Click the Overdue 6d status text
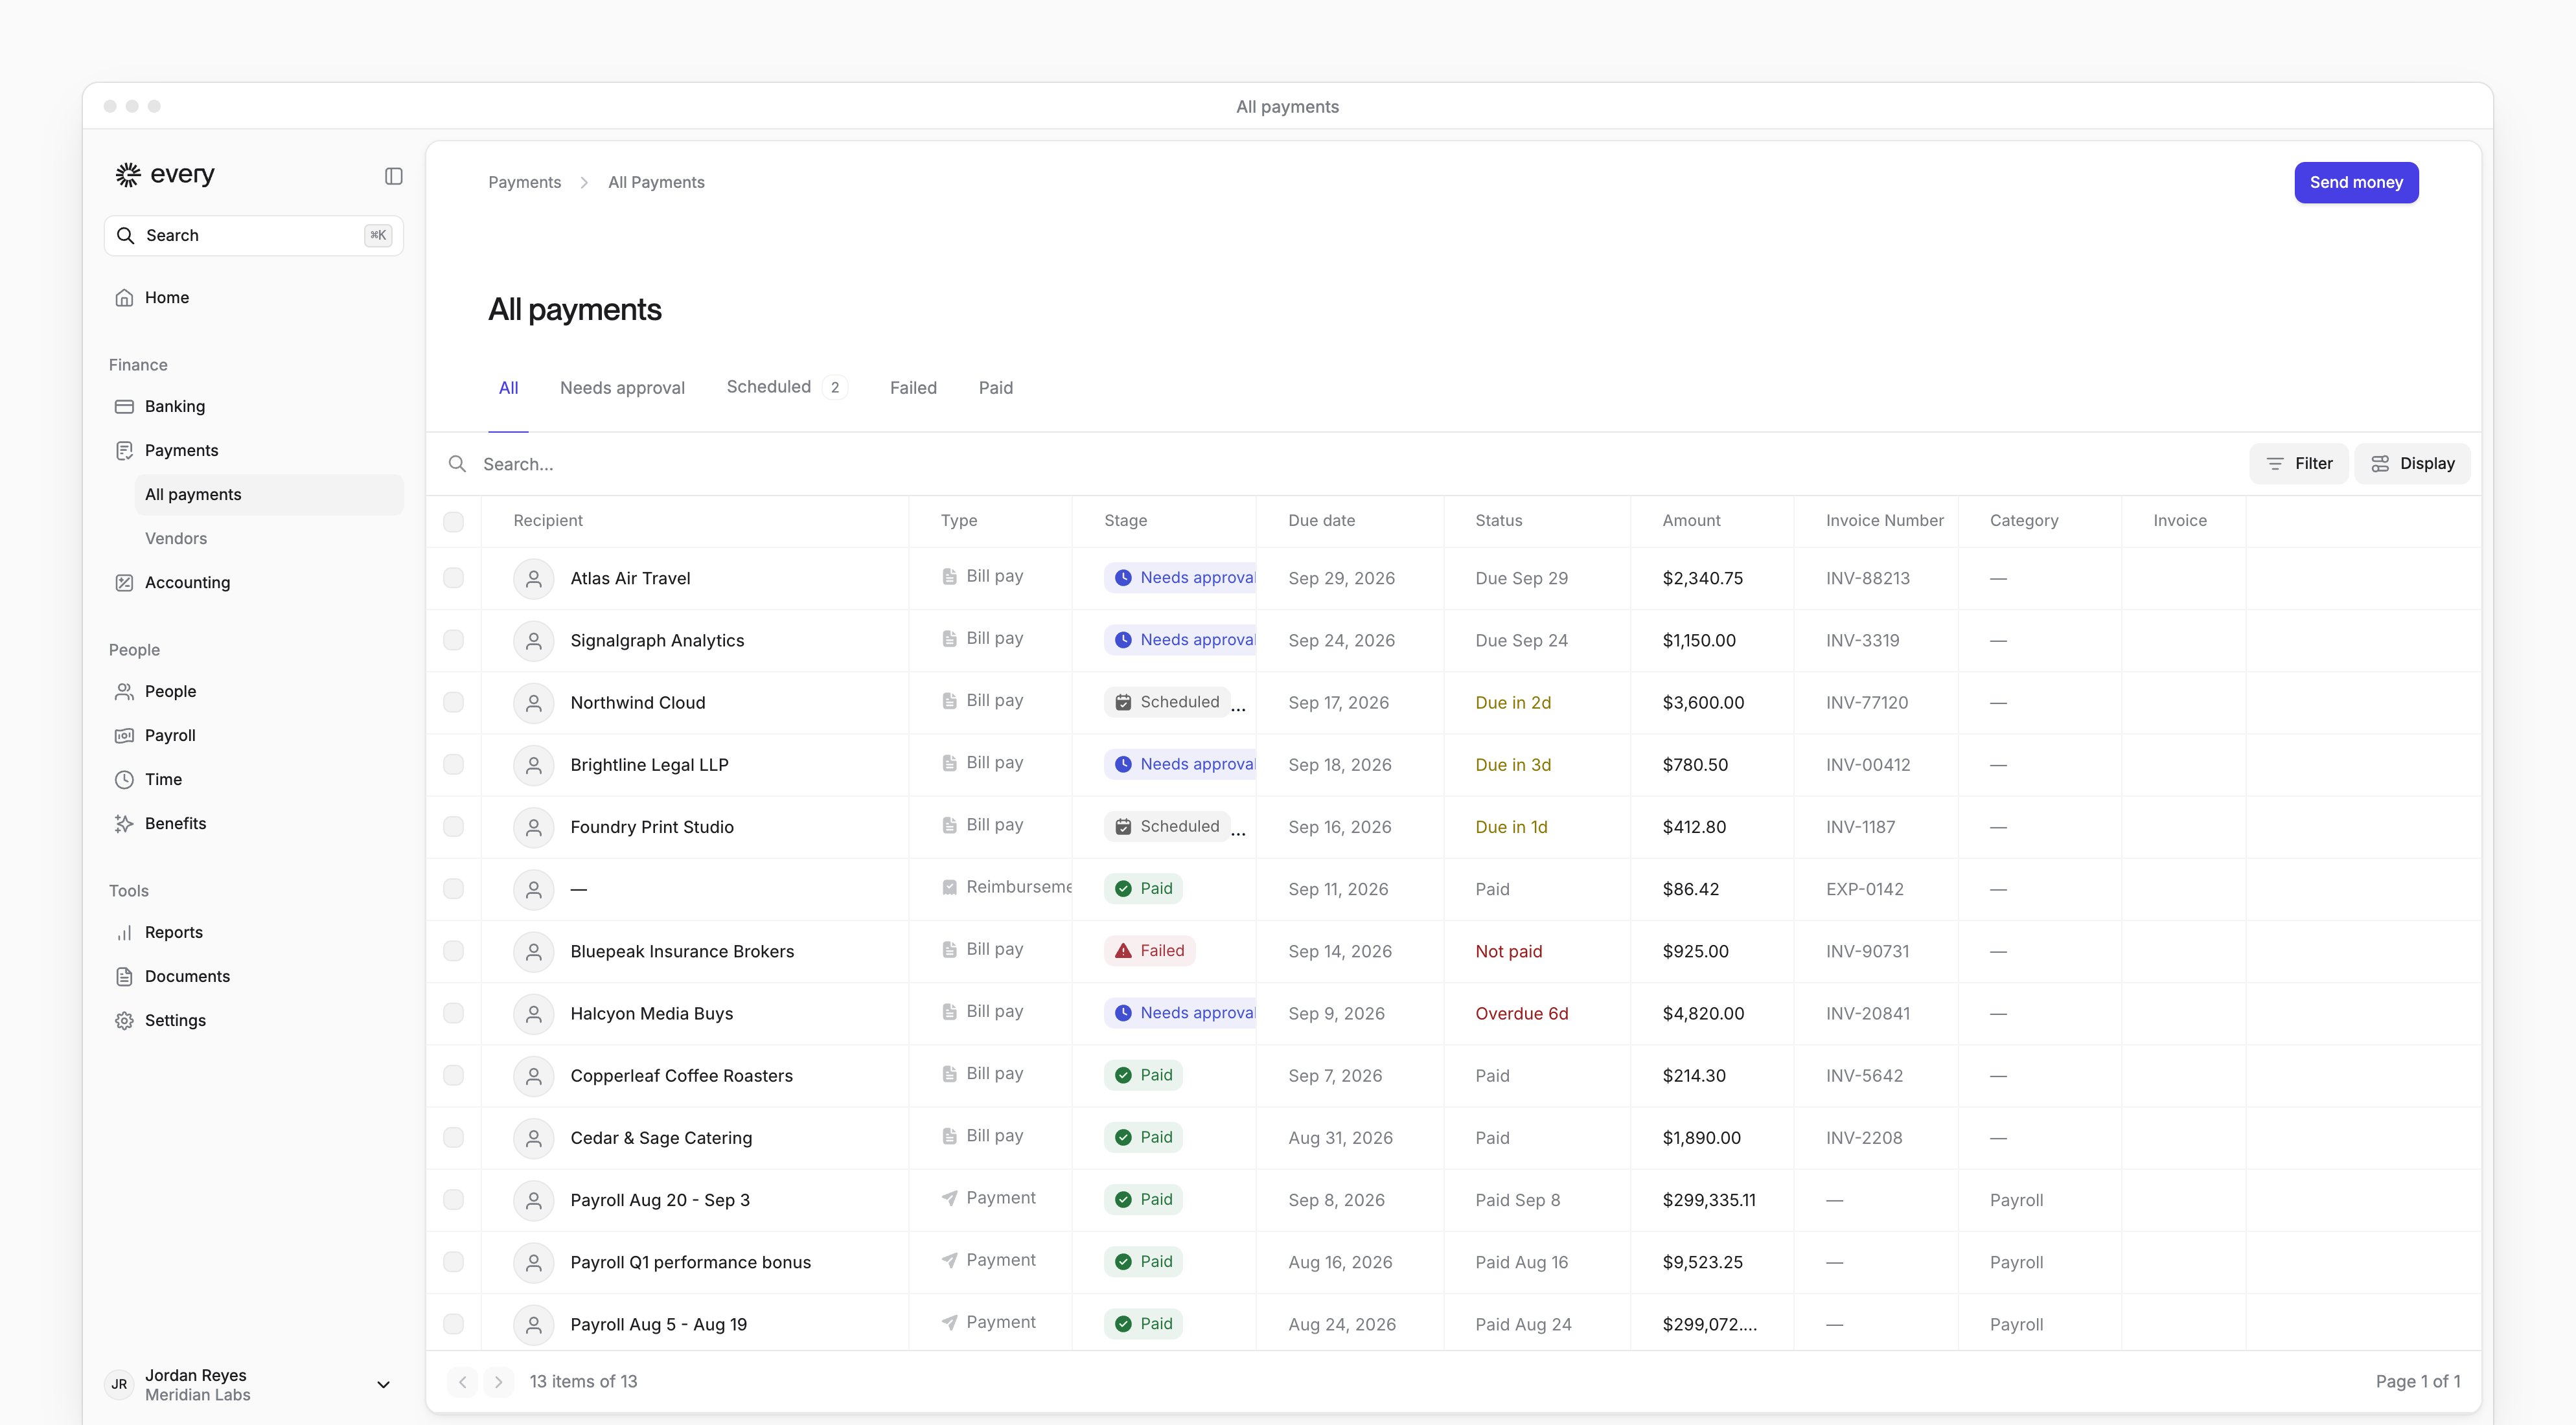This screenshot has height=1425, width=2576. pos(1521,1014)
